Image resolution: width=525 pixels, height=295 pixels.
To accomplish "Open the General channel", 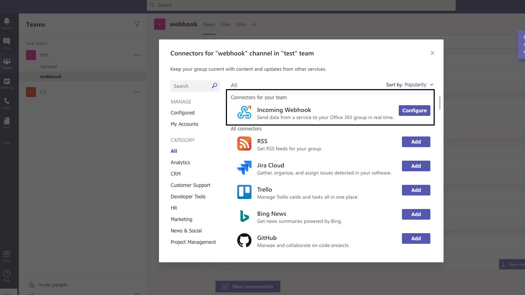I will 49,66.
